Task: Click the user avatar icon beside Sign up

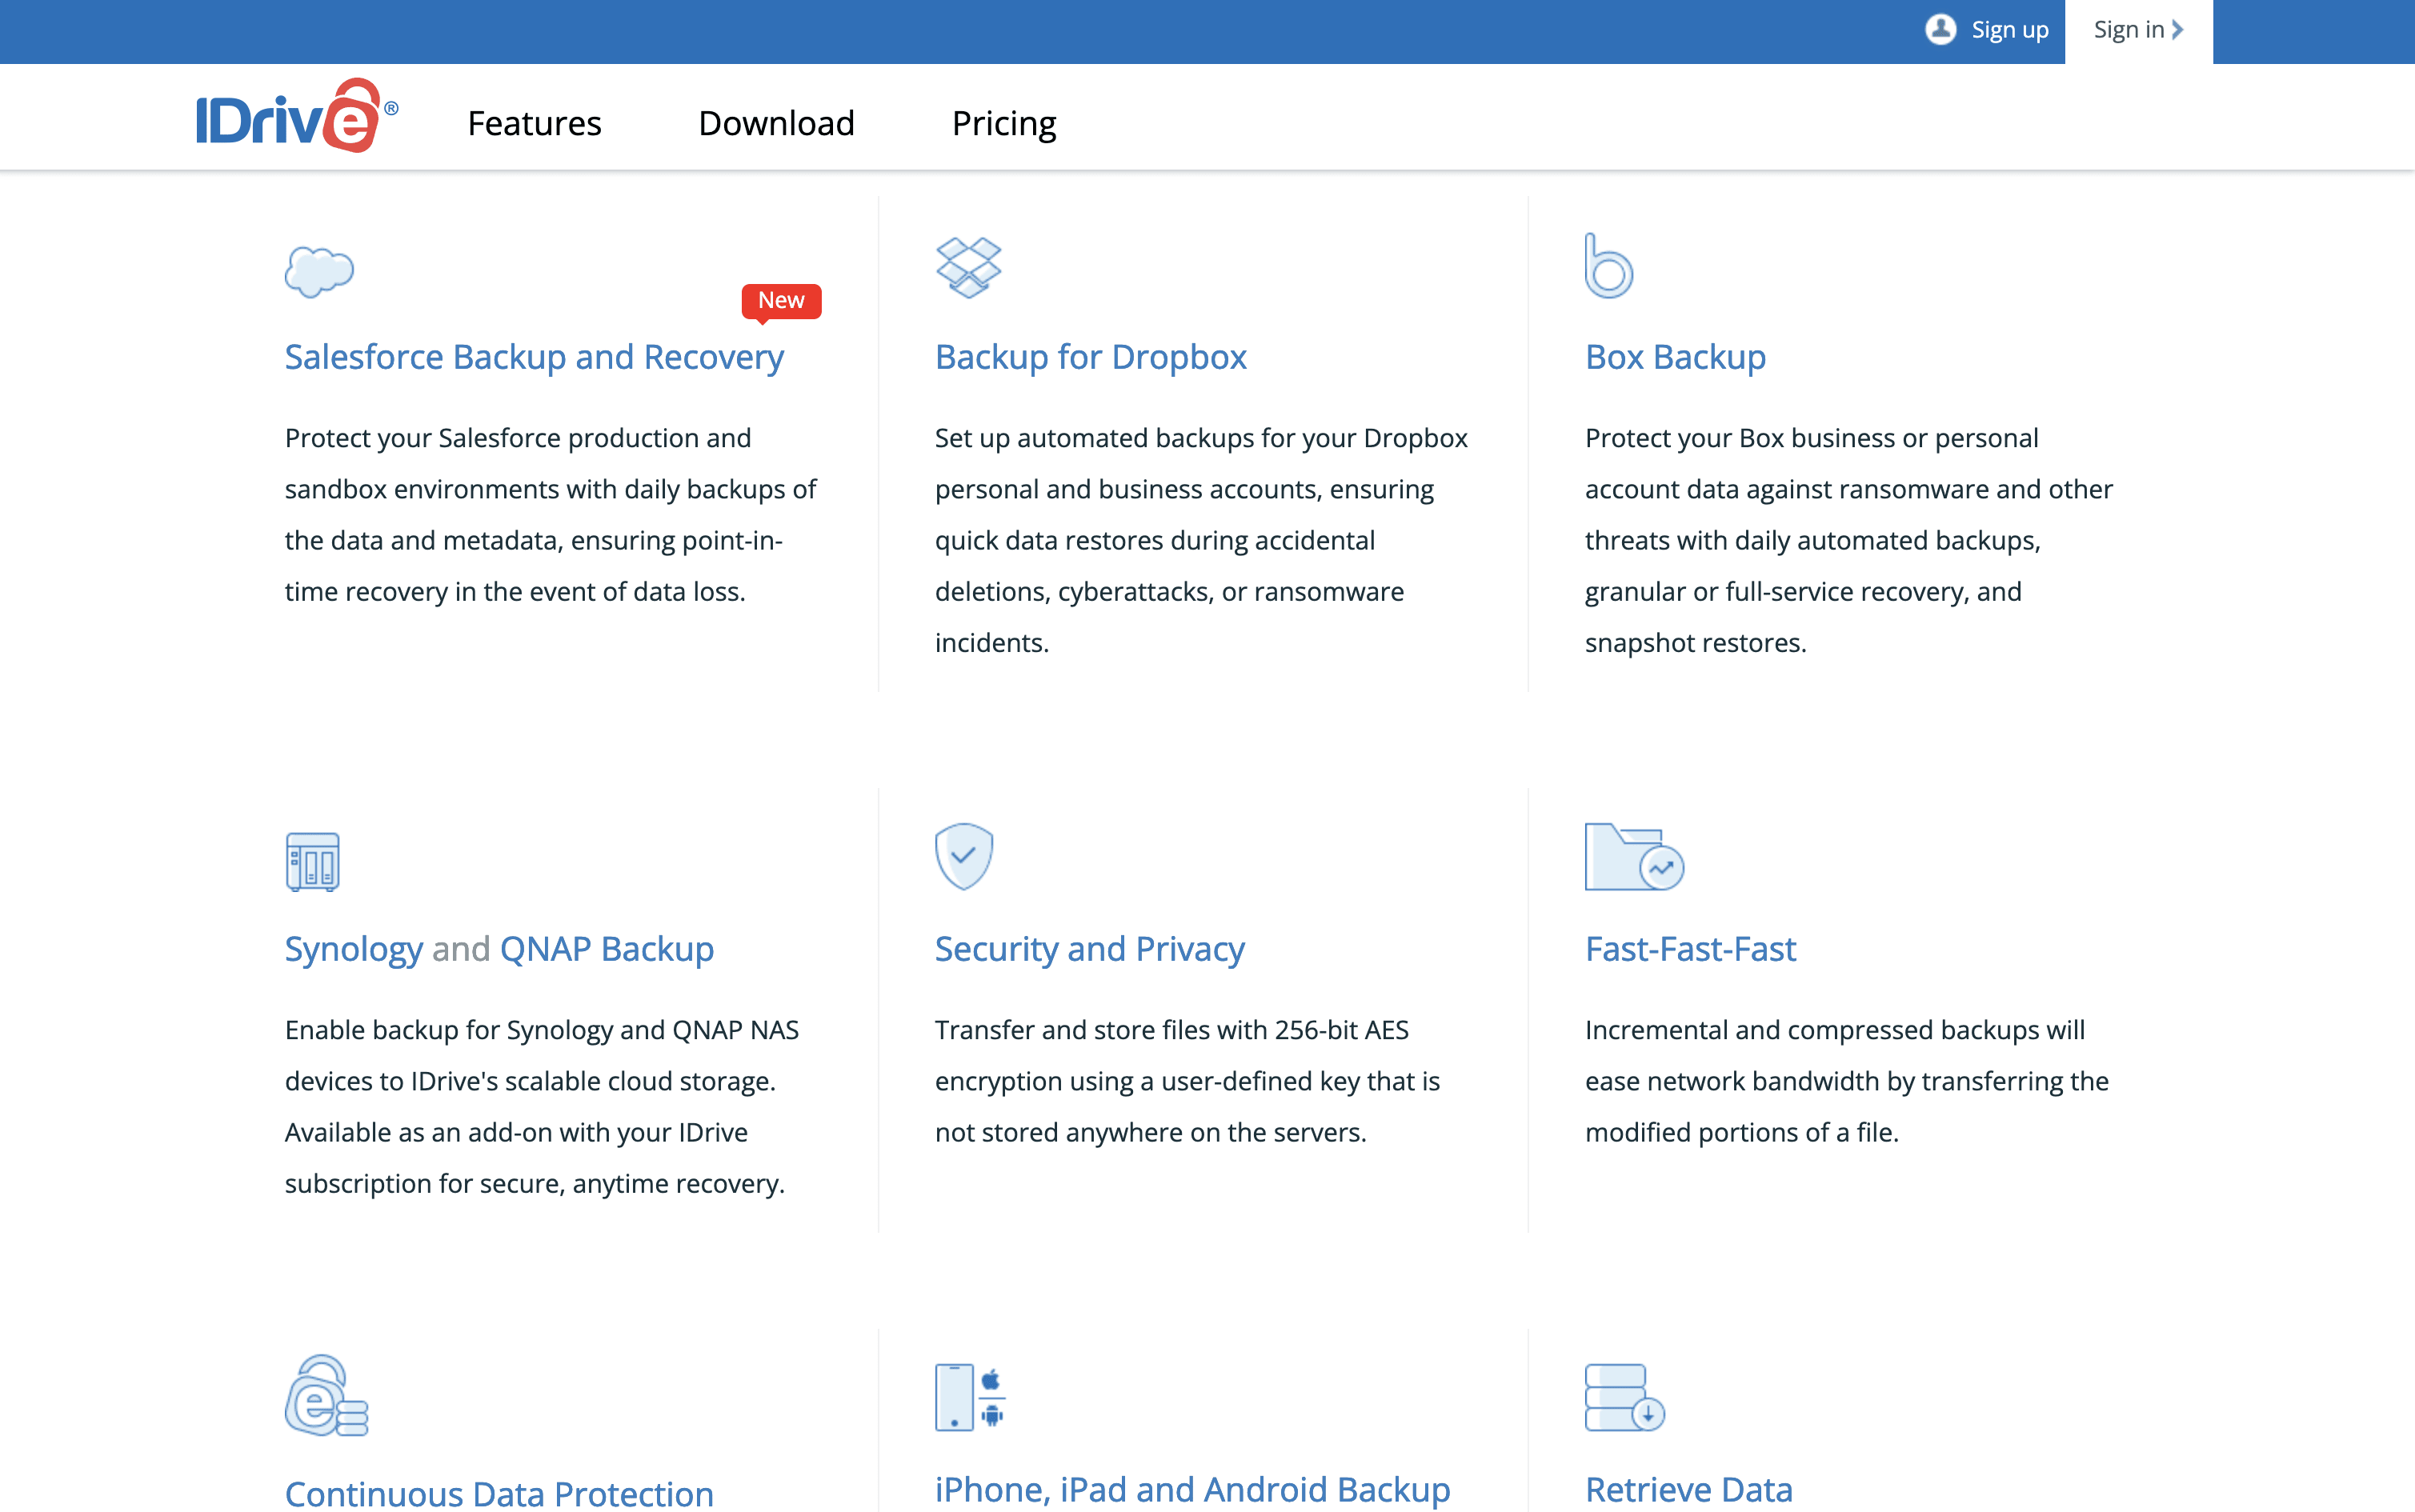Action: click(x=1940, y=30)
